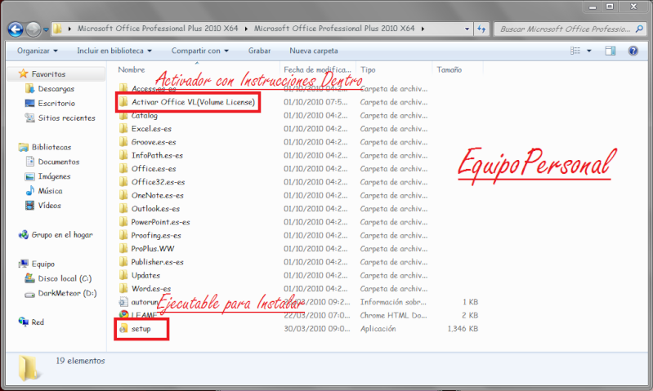This screenshot has height=391, width=653.
Task: Select the Outlook.es-es folder icon
Action: [123, 208]
